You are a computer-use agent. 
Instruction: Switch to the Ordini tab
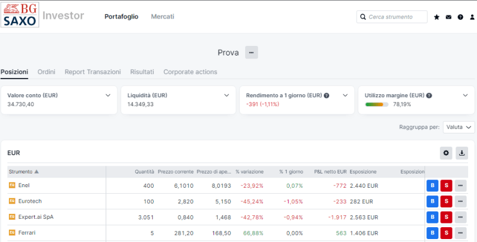click(x=47, y=72)
